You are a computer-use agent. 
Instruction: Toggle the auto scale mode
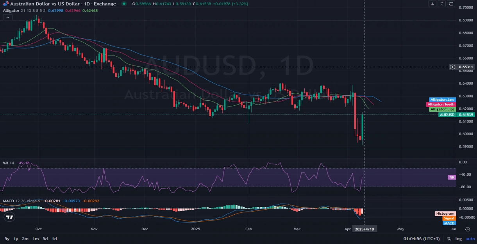coord(470,239)
